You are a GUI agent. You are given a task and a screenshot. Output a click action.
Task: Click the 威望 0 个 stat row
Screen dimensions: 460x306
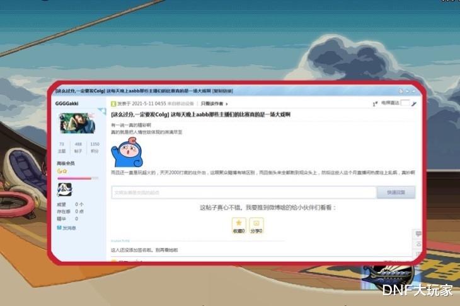pyautogui.click(x=71, y=204)
